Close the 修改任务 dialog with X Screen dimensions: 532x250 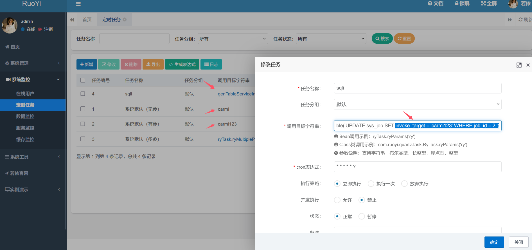pyautogui.click(x=528, y=65)
